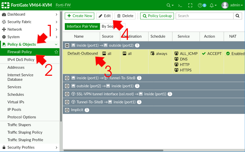The width and height of the screenshot is (245, 152).
Task: Open the notifications bell
Action: [212, 5]
